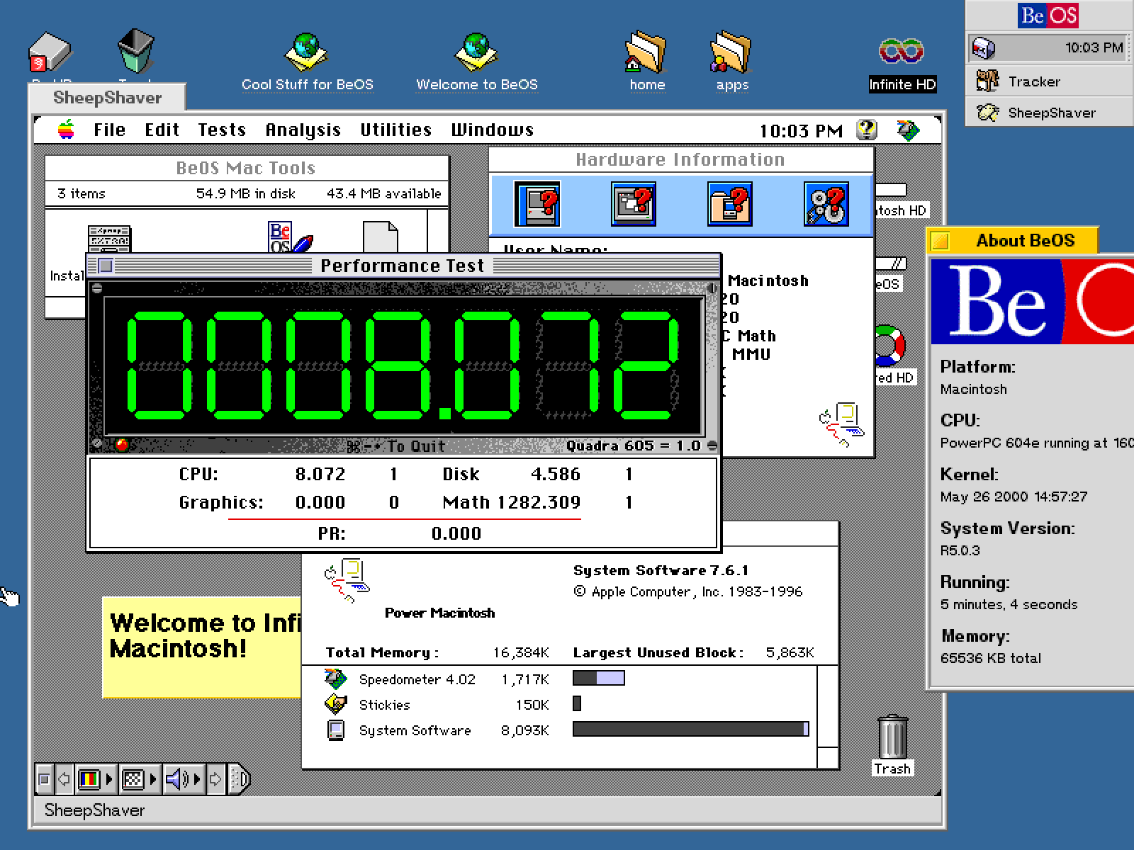
Task: Open the Windows menu
Action: click(x=493, y=130)
